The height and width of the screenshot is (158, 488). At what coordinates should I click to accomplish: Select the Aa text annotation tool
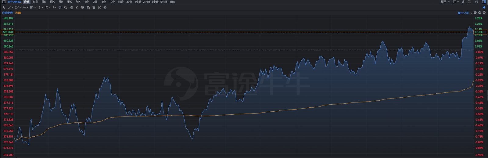pyautogui.click(x=54, y=7)
